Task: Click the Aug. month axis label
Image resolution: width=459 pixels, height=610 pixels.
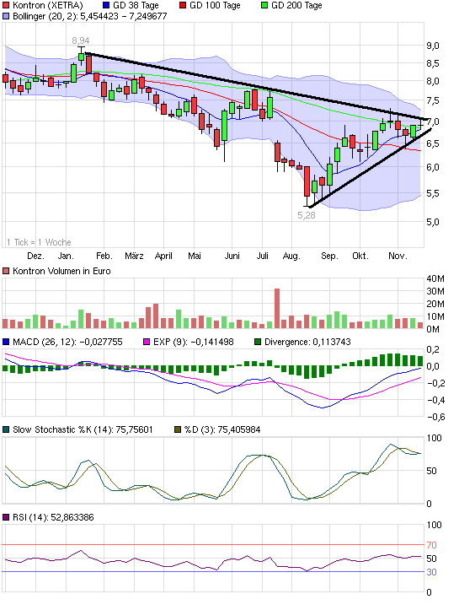Action: (291, 256)
